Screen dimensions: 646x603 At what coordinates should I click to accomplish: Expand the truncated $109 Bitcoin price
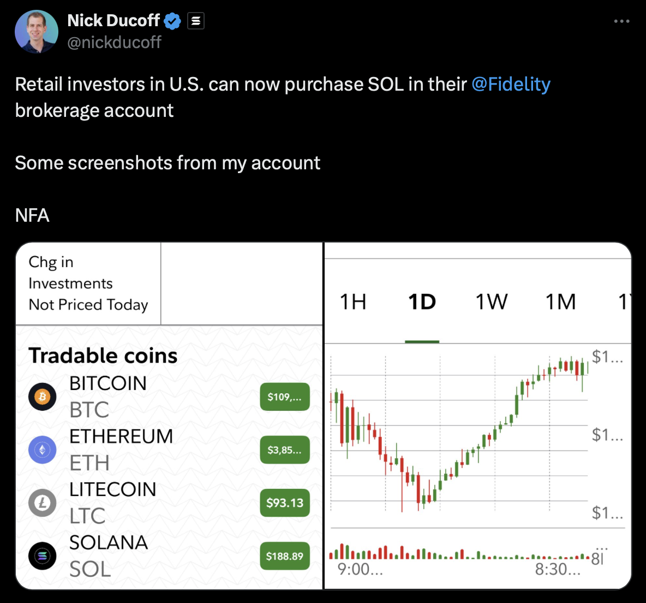284,397
